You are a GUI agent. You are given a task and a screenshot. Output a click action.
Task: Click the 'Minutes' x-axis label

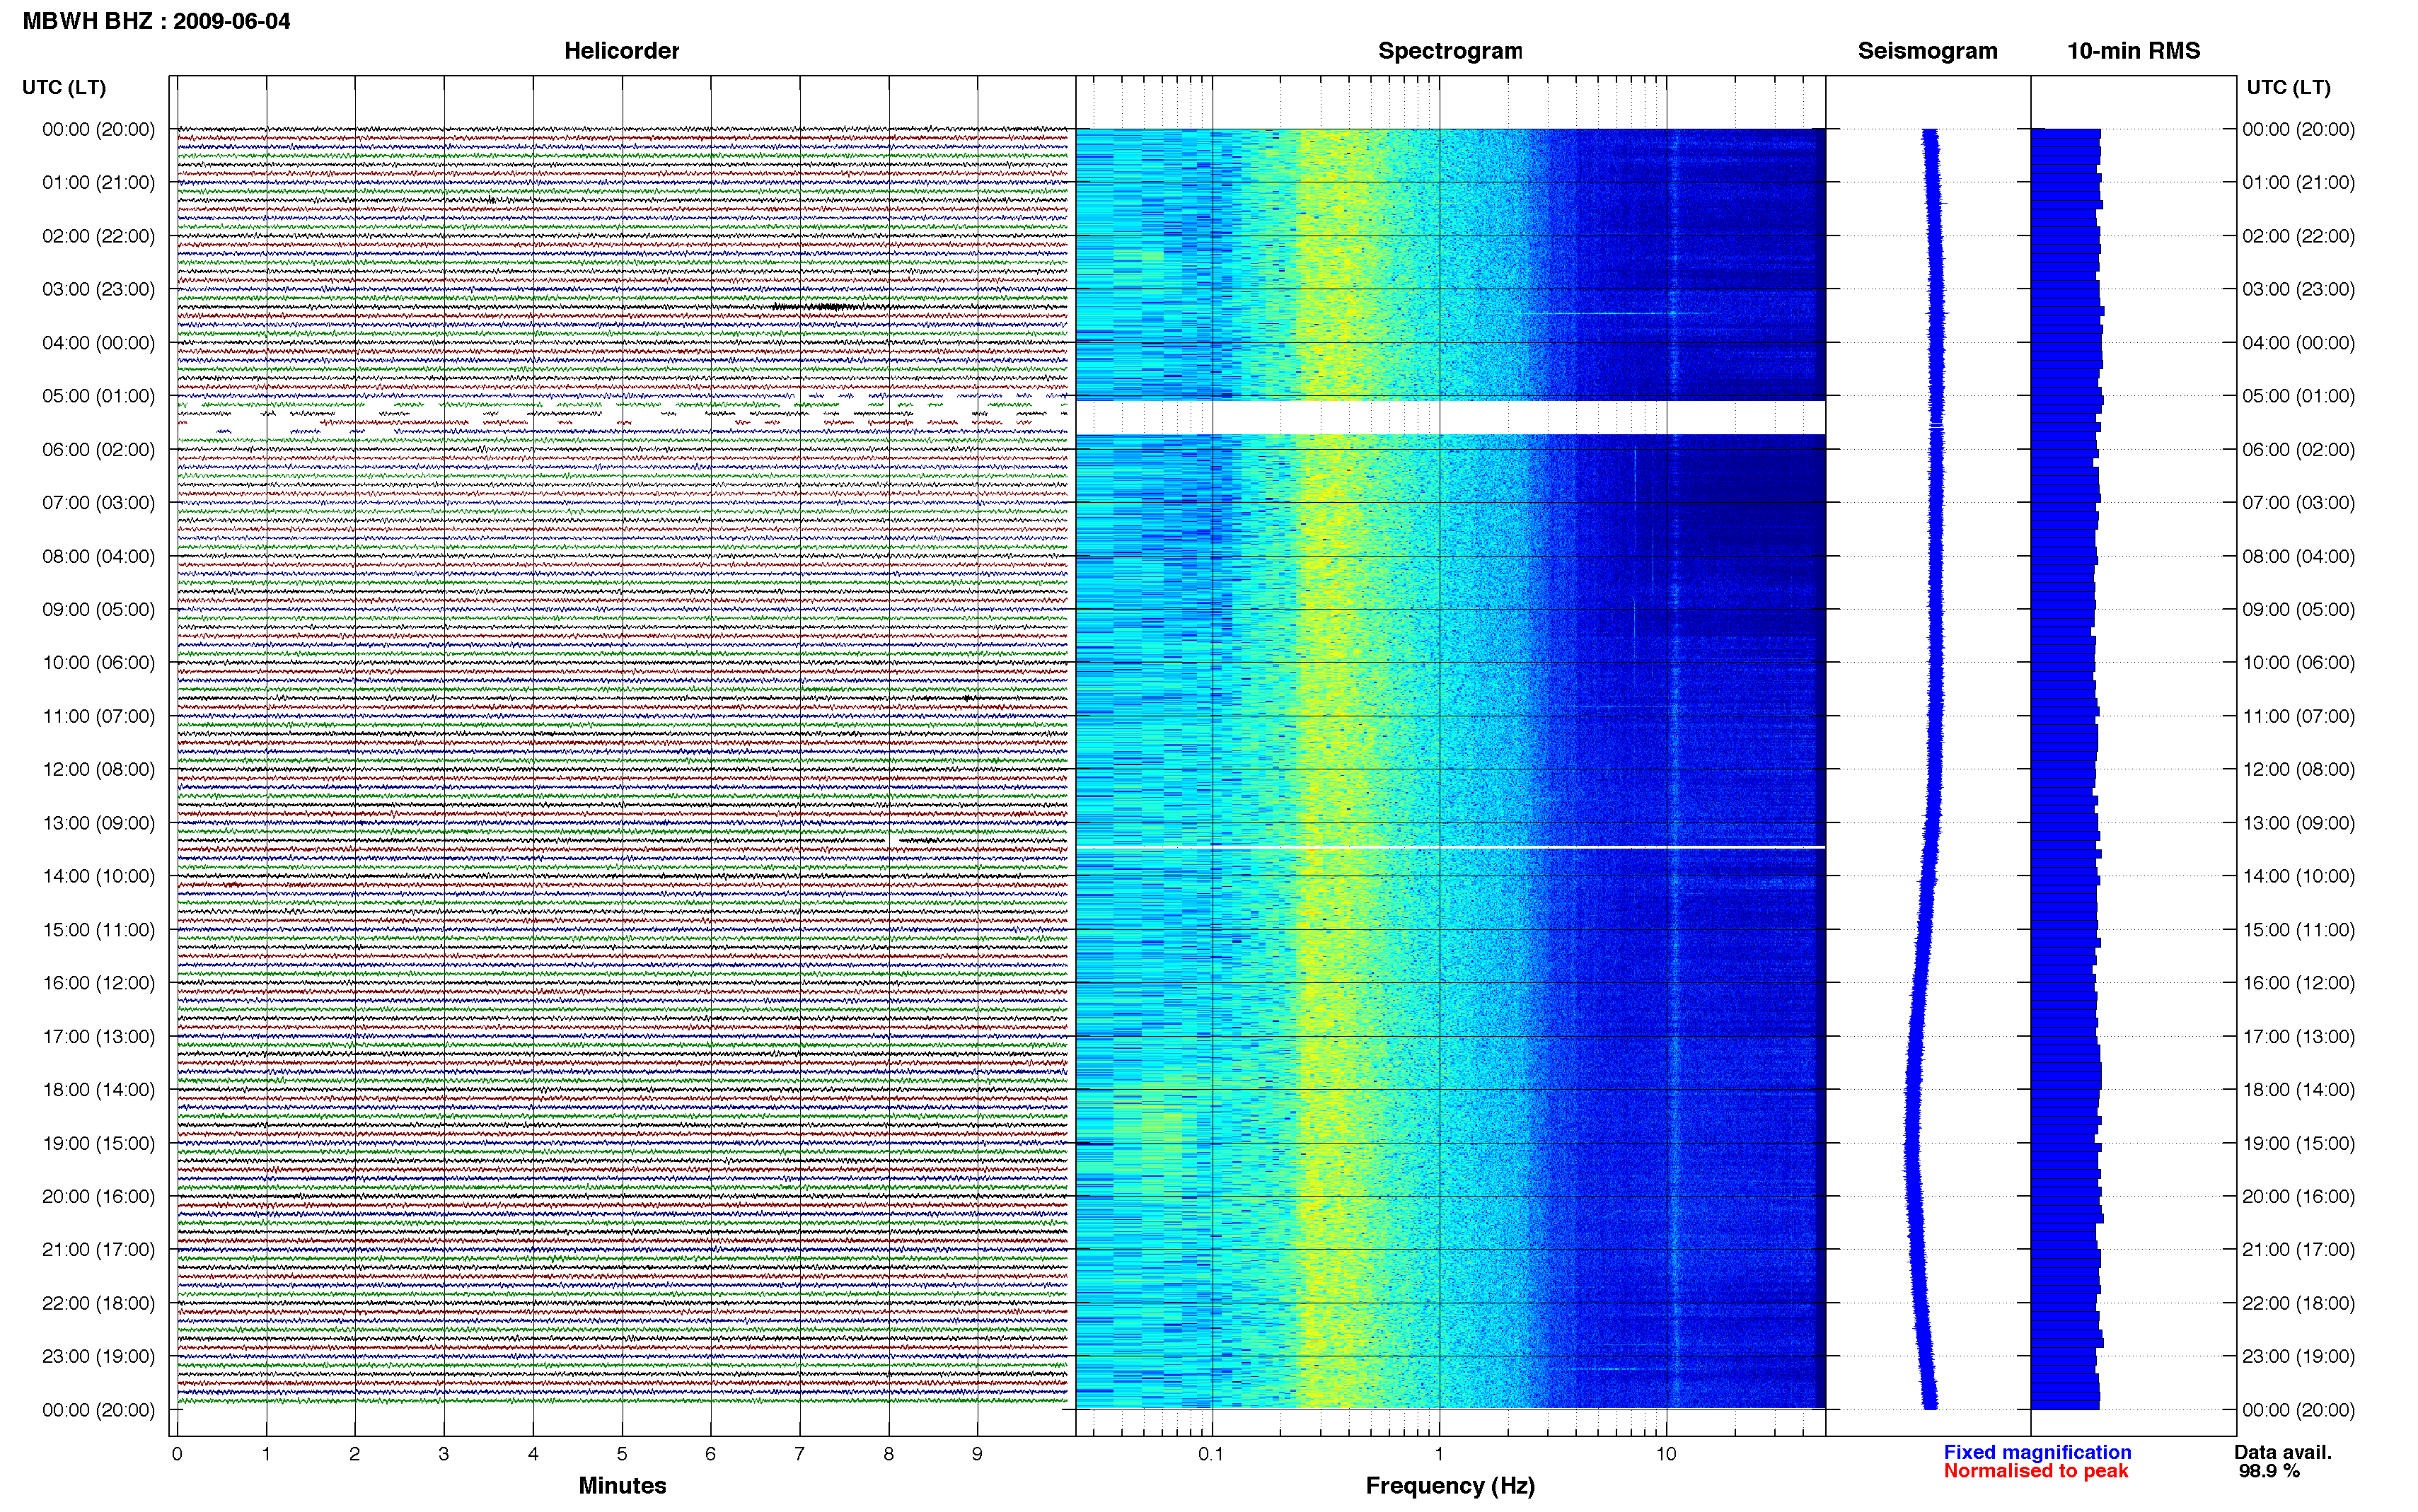[x=622, y=1485]
